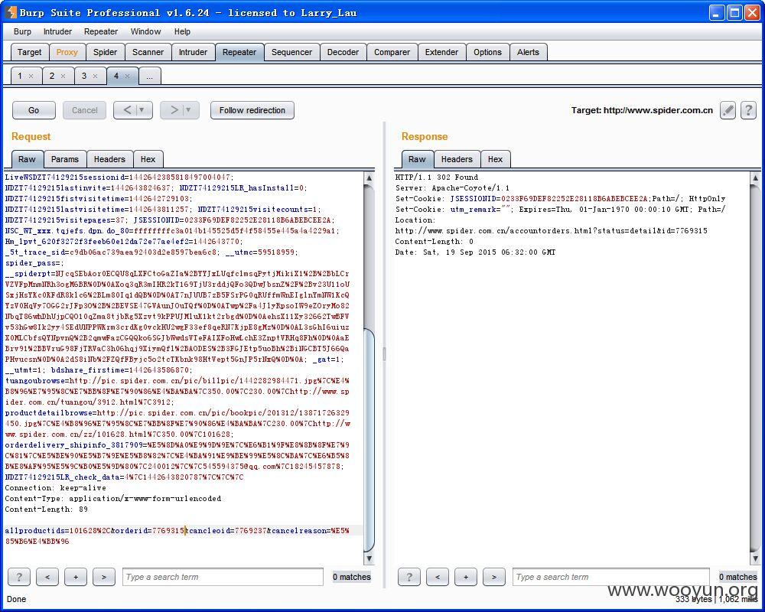
Task: Click the edit target pencil icon
Action: click(728, 110)
